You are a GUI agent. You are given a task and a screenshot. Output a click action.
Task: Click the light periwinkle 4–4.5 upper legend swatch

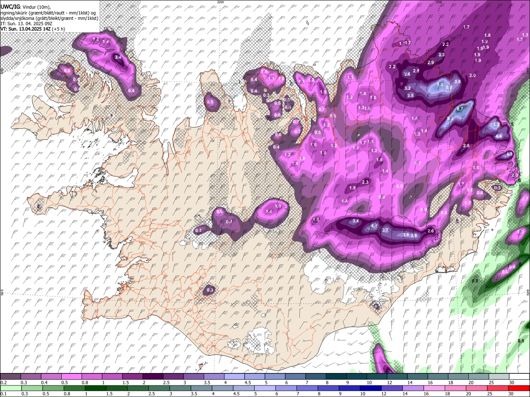(x=234, y=376)
